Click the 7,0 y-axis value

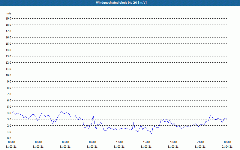(9, 94)
